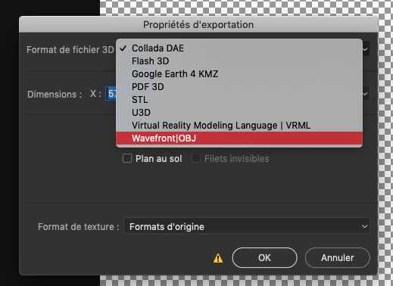The width and height of the screenshot is (393, 286).
Task: Select highlighted Wavefront|OBJ option
Action: click(x=239, y=138)
